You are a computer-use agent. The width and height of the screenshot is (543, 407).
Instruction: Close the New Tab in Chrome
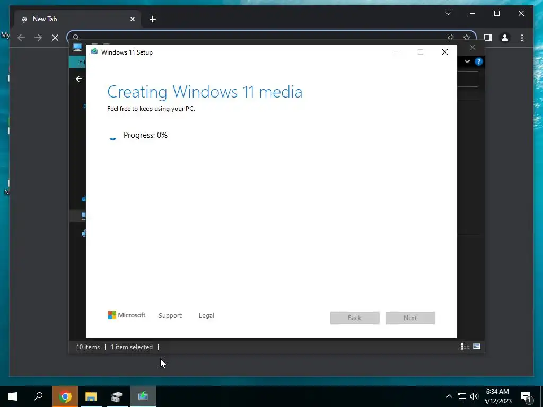pos(132,19)
